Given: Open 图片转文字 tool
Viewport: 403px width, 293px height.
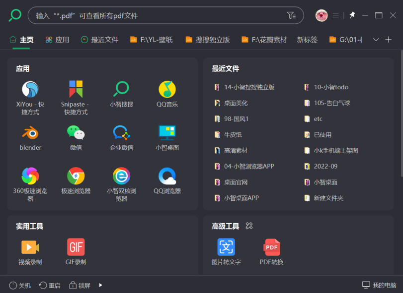Looking at the screenshot, I should pyautogui.click(x=226, y=252).
